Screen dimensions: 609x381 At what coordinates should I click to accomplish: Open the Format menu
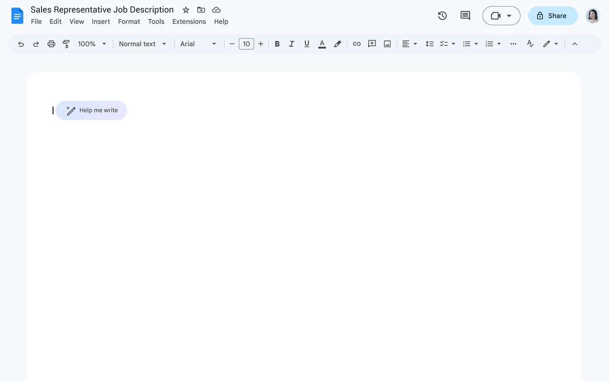point(128,21)
